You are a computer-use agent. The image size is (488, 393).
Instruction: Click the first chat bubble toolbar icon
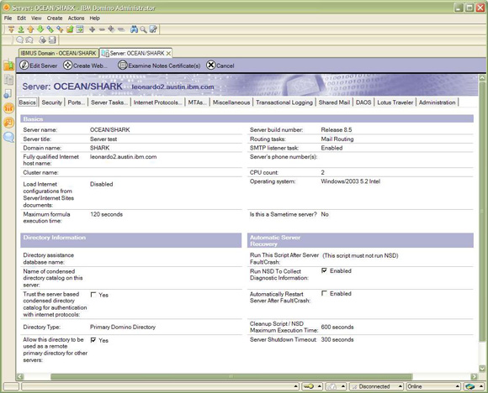coord(19,39)
